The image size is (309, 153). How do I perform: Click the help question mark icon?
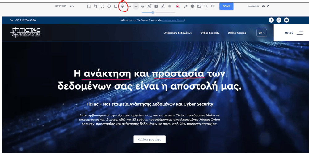coord(263,6)
